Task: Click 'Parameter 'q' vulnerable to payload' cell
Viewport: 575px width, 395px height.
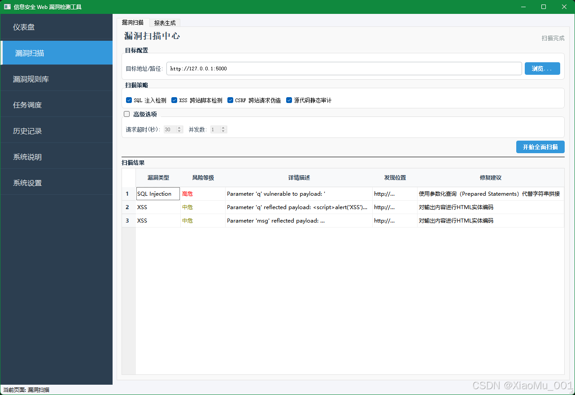Action: (x=299, y=194)
